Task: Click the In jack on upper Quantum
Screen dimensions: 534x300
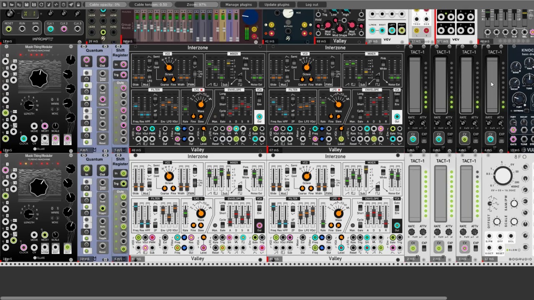Action: [x=86, y=61]
